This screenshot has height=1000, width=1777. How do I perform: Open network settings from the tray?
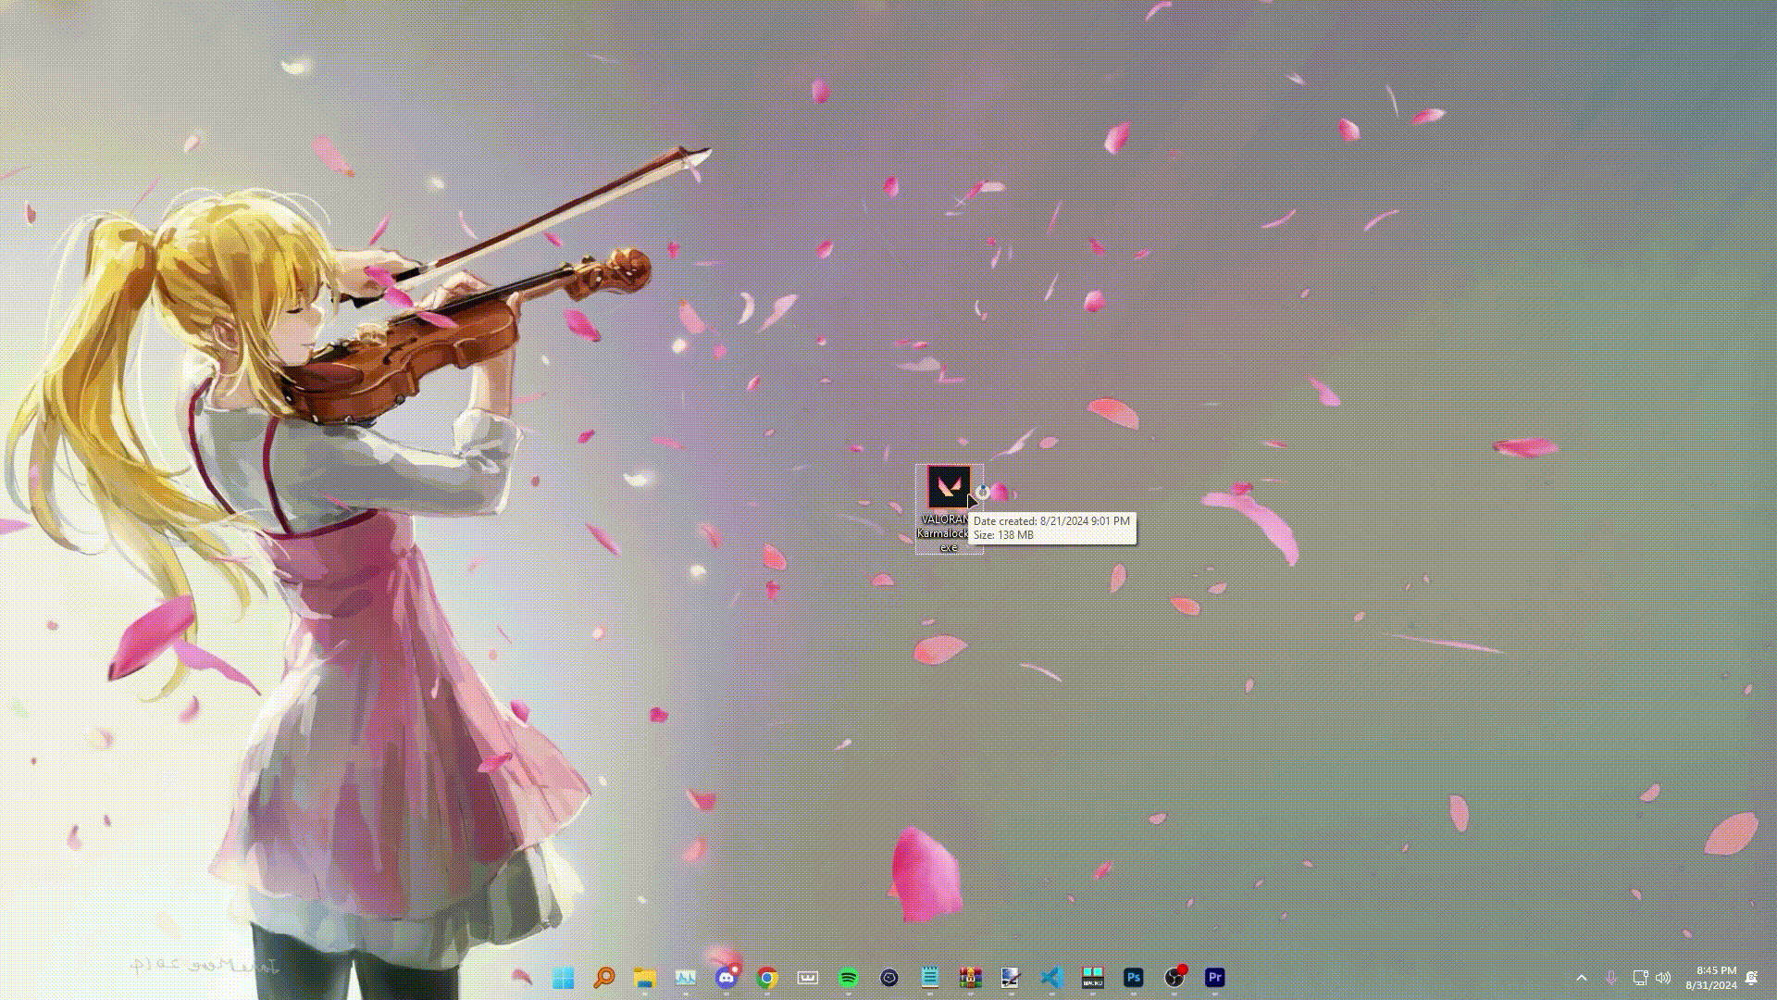coord(1640,978)
